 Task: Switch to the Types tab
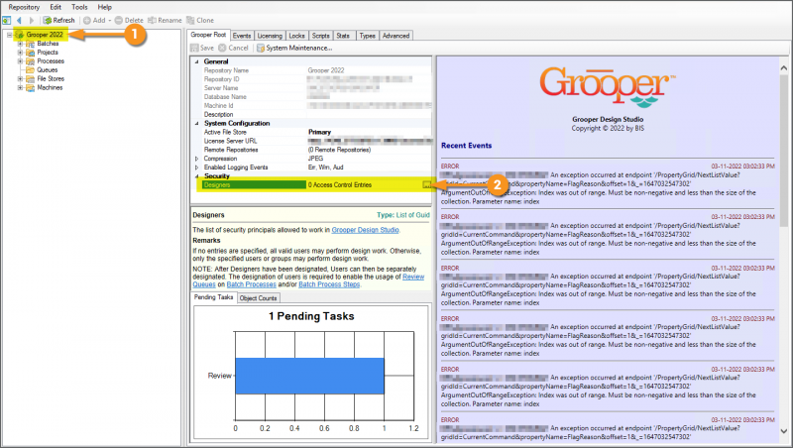367,36
